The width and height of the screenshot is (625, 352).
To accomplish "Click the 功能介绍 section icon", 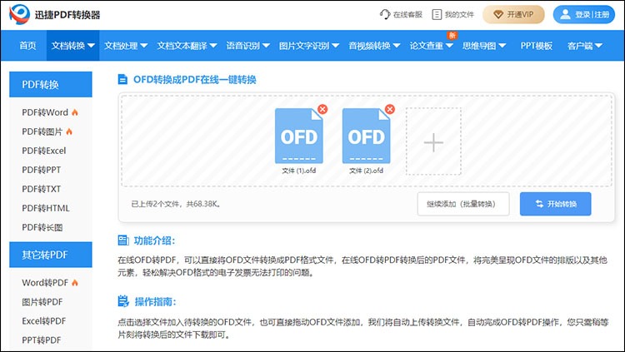I will tap(123, 240).
